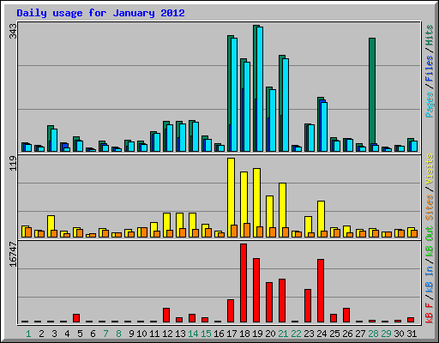
Task: Click the cyan pages bar for day 21
Action: coord(286,105)
